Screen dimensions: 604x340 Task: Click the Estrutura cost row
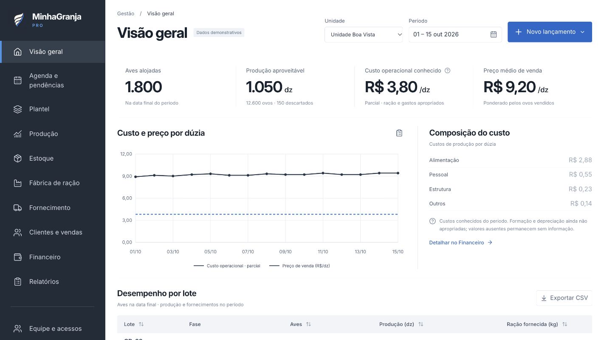[x=511, y=189]
